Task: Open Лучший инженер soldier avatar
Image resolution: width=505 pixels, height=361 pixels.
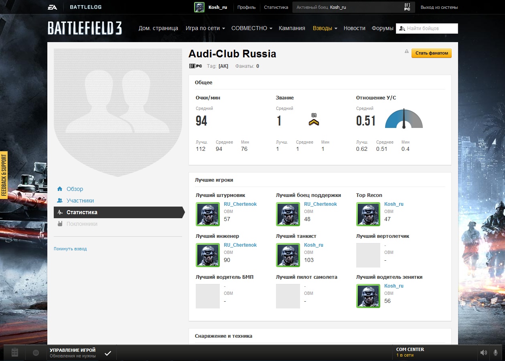Action: [x=208, y=255]
